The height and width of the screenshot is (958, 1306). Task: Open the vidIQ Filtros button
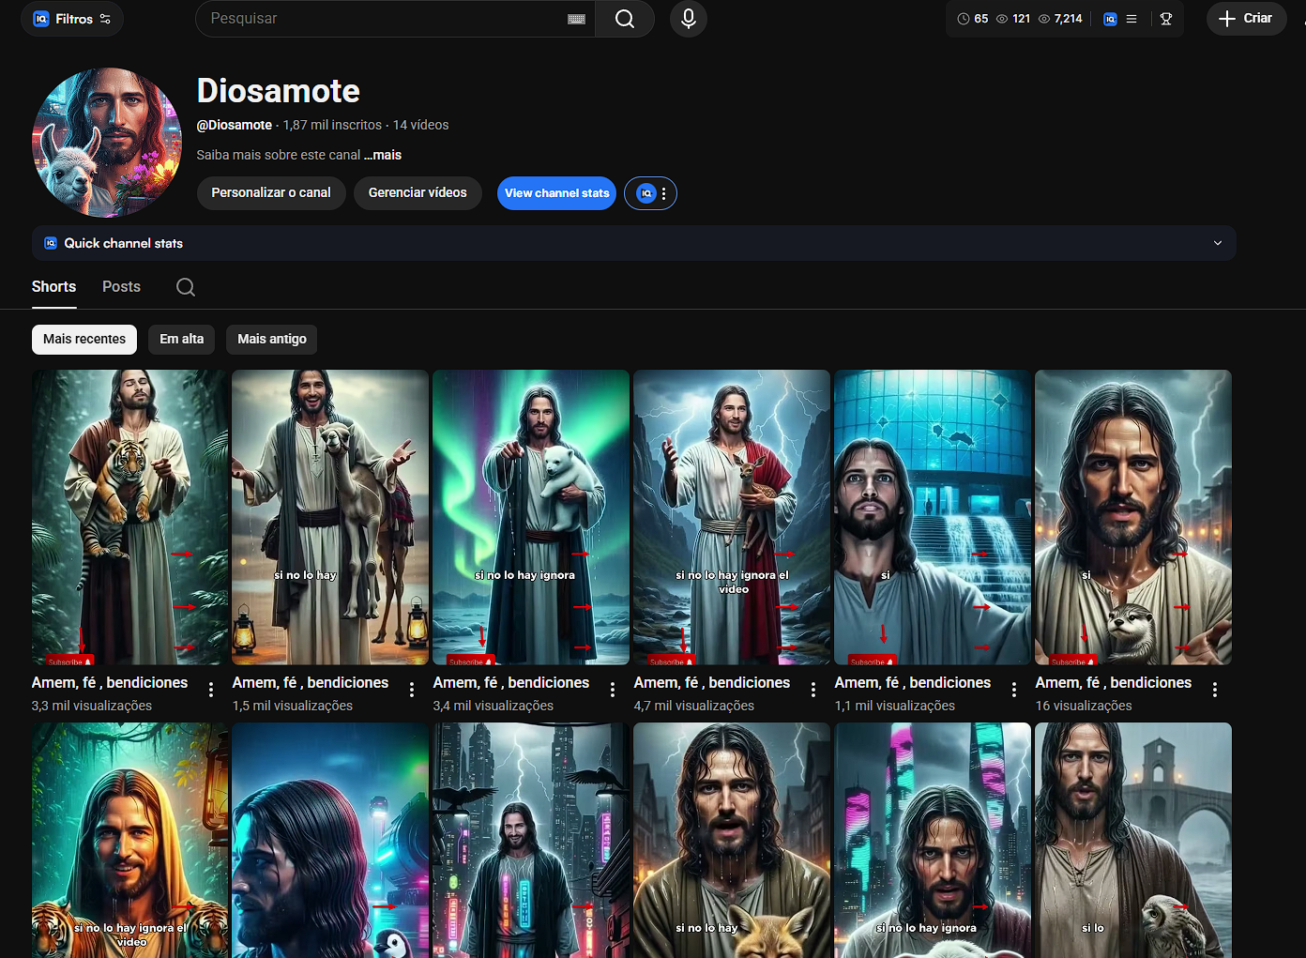coord(72,19)
